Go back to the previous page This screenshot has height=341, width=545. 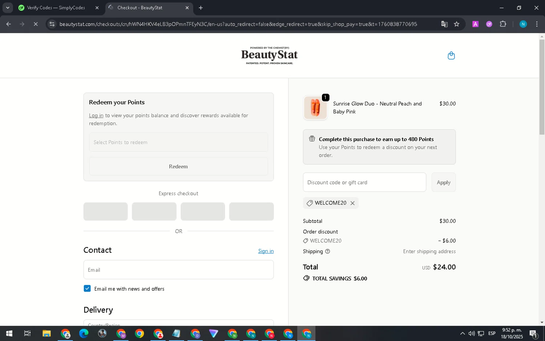coord(9,24)
